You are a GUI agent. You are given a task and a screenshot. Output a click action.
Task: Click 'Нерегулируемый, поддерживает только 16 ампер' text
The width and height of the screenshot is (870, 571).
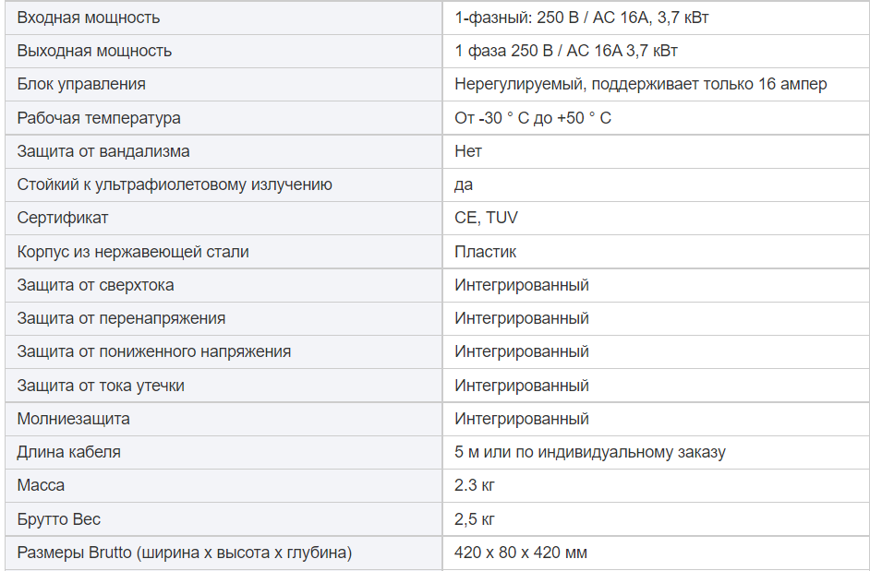coord(640,84)
